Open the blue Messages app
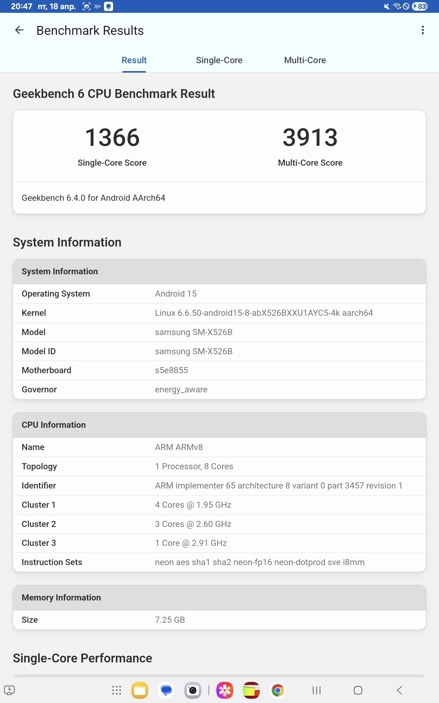The image size is (439, 703). 166,690
